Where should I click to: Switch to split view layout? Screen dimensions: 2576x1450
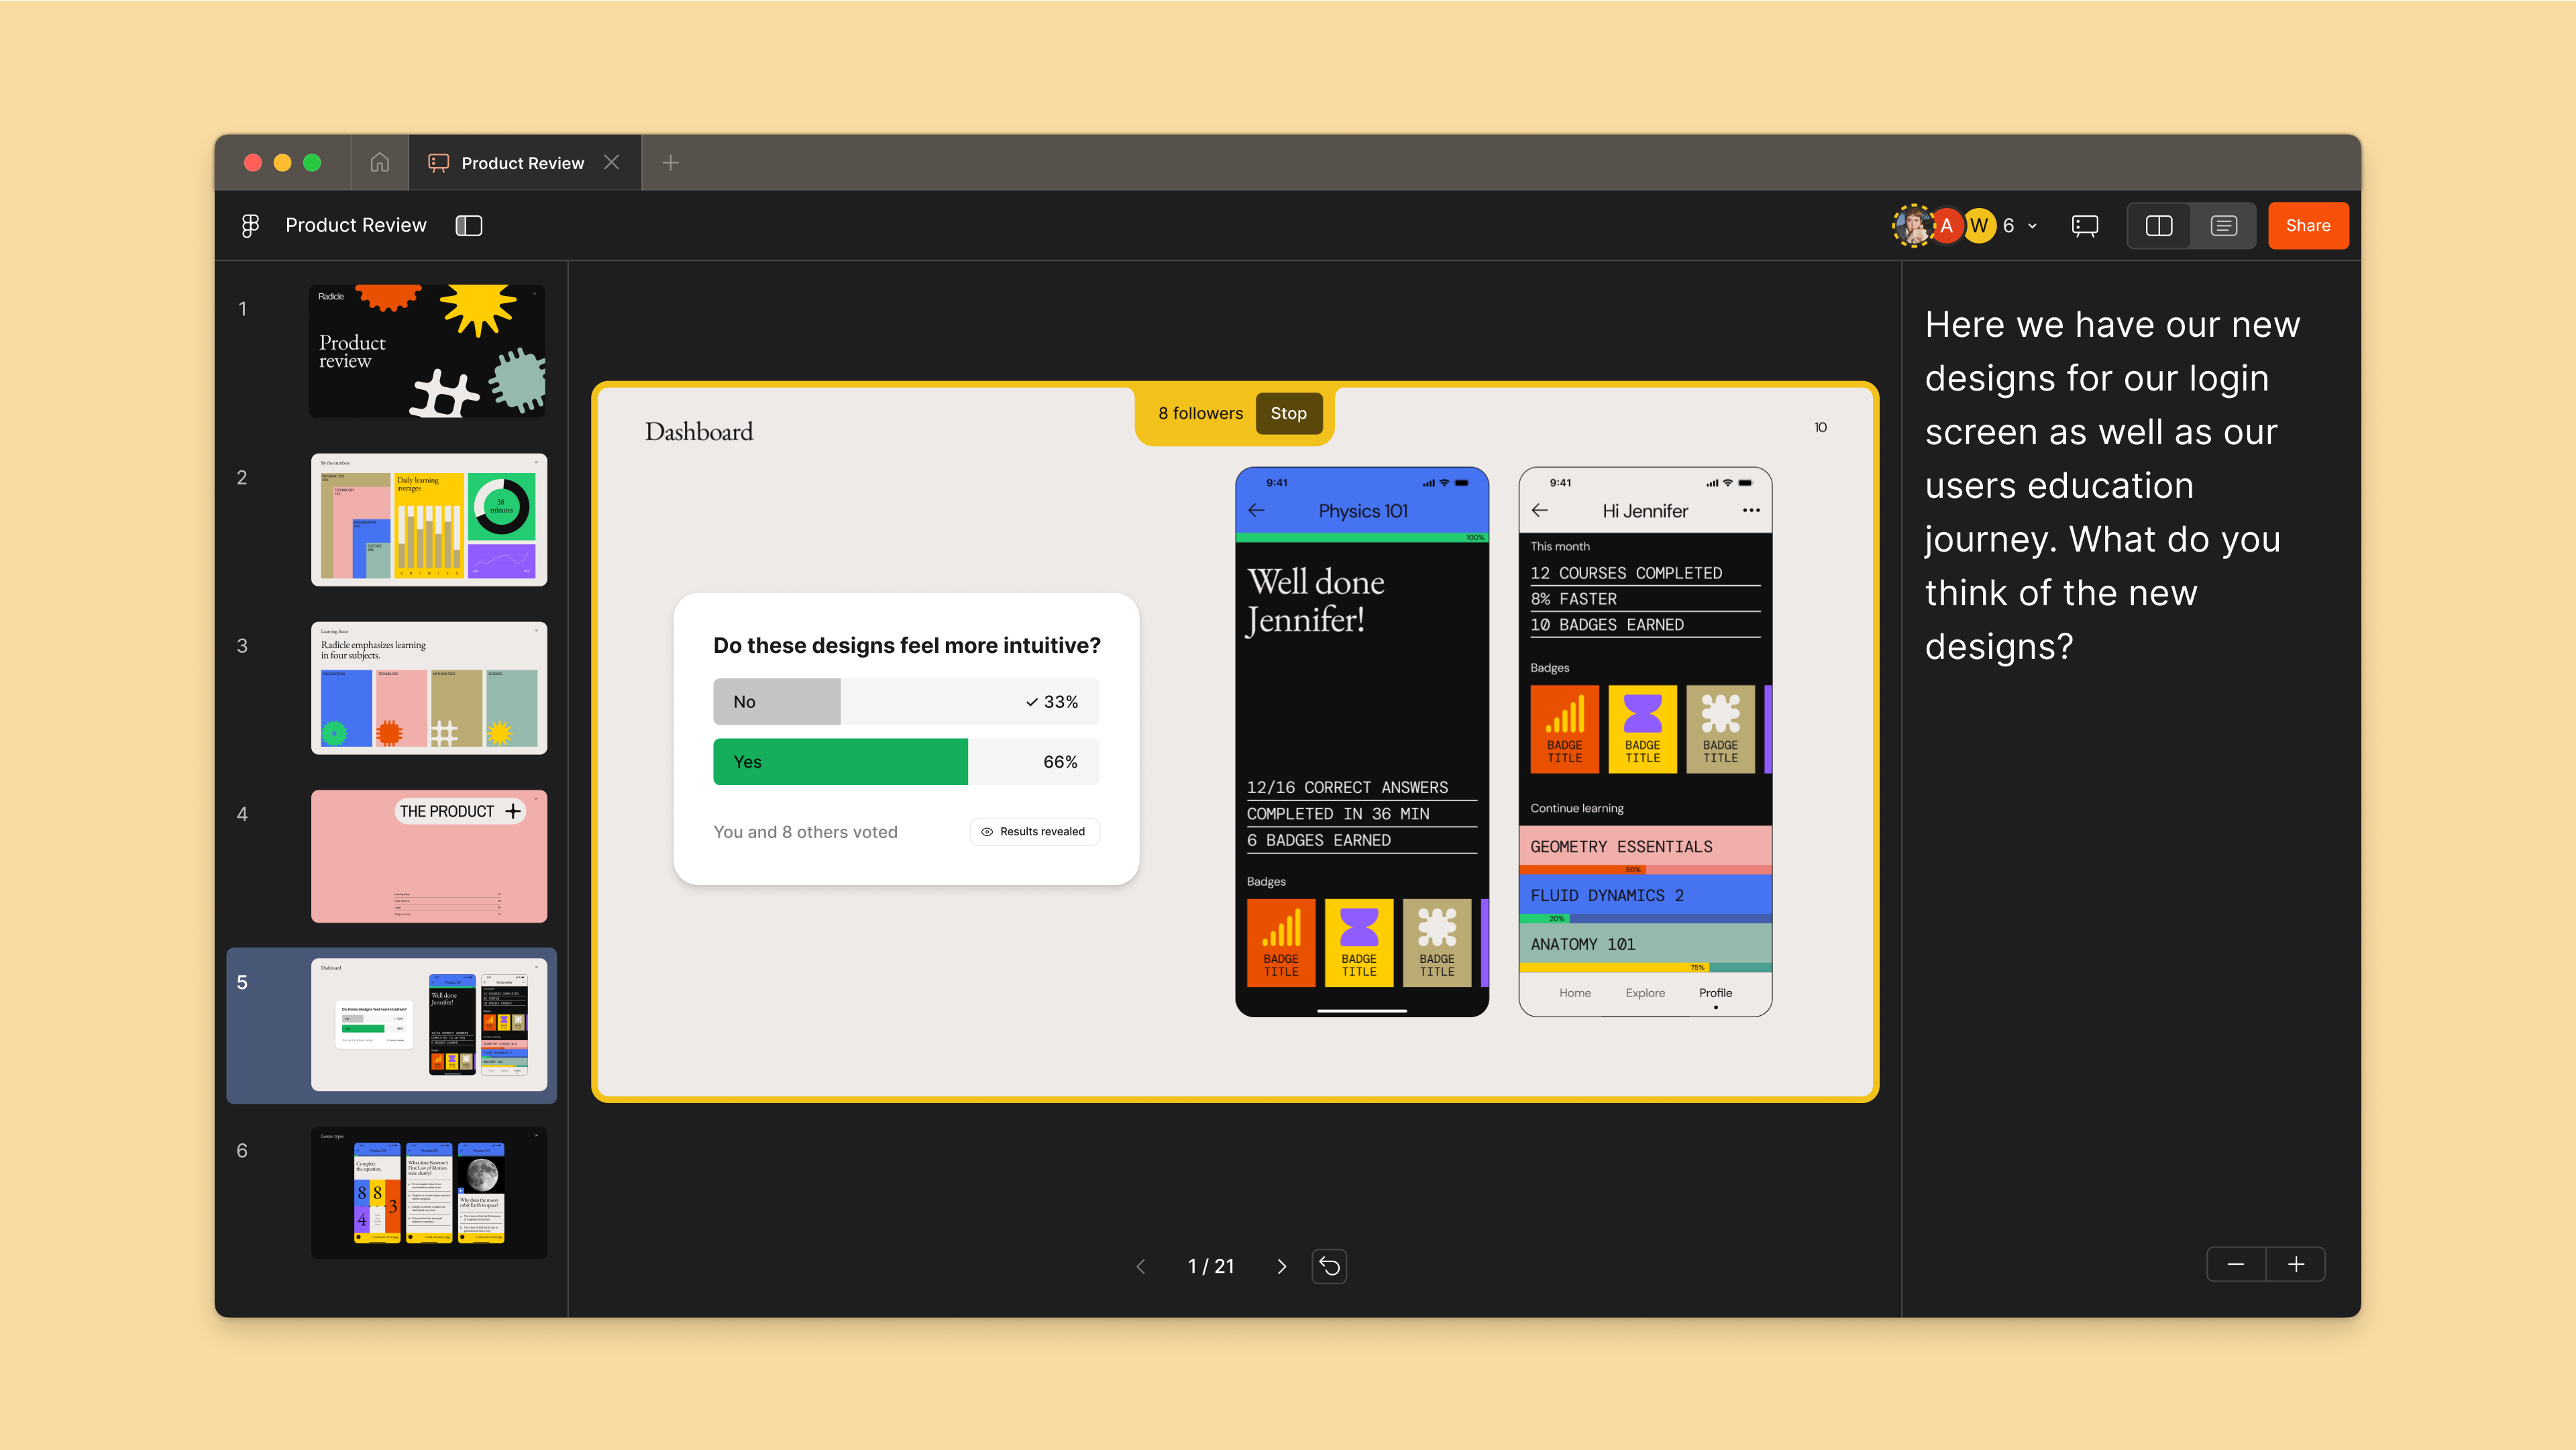pyautogui.click(x=2159, y=226)
